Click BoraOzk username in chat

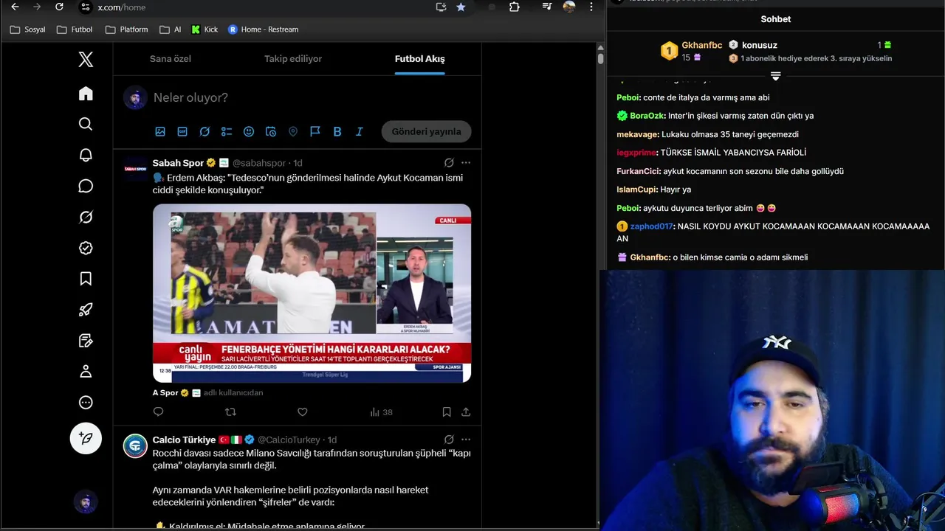647,116
